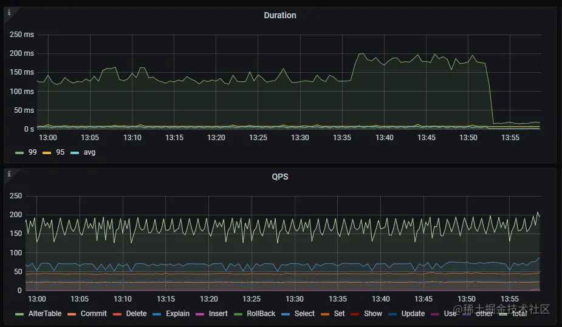The image size is (562, 327).
Task: Open the Duration panel info icon
Action: (x=9, y=13)
